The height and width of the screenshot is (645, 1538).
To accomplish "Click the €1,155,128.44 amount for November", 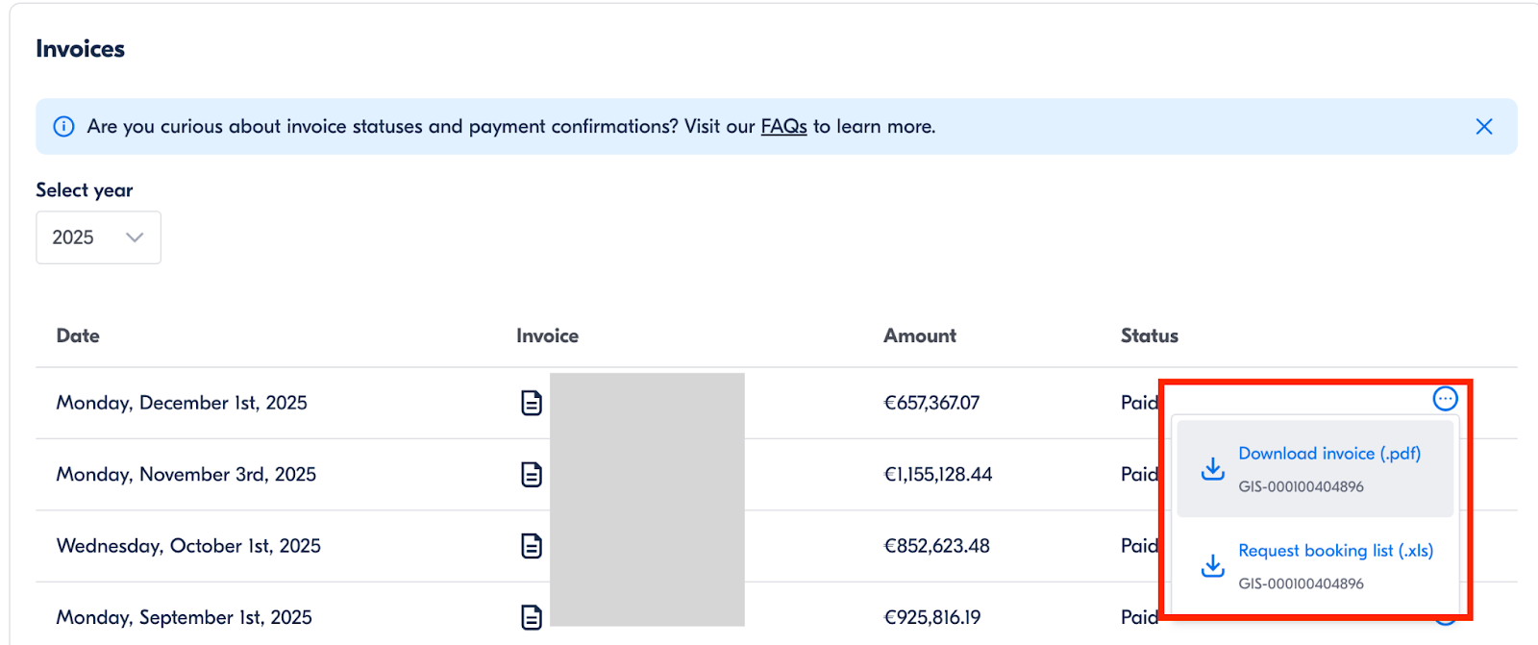I will [937, 474].
